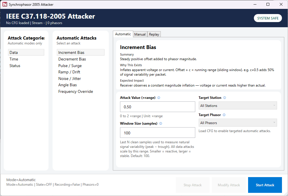
Task: Click 'No CFG loaded | Stream' header text
Action: (x=34, y=23)
